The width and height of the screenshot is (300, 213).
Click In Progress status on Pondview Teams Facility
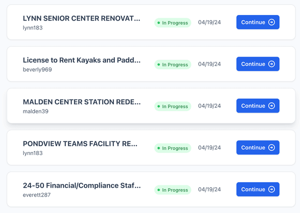click(x=172, y=148)
